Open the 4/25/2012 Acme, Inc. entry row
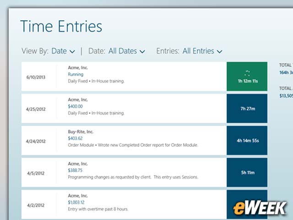293x220 pixels. [x=124, y=109]
